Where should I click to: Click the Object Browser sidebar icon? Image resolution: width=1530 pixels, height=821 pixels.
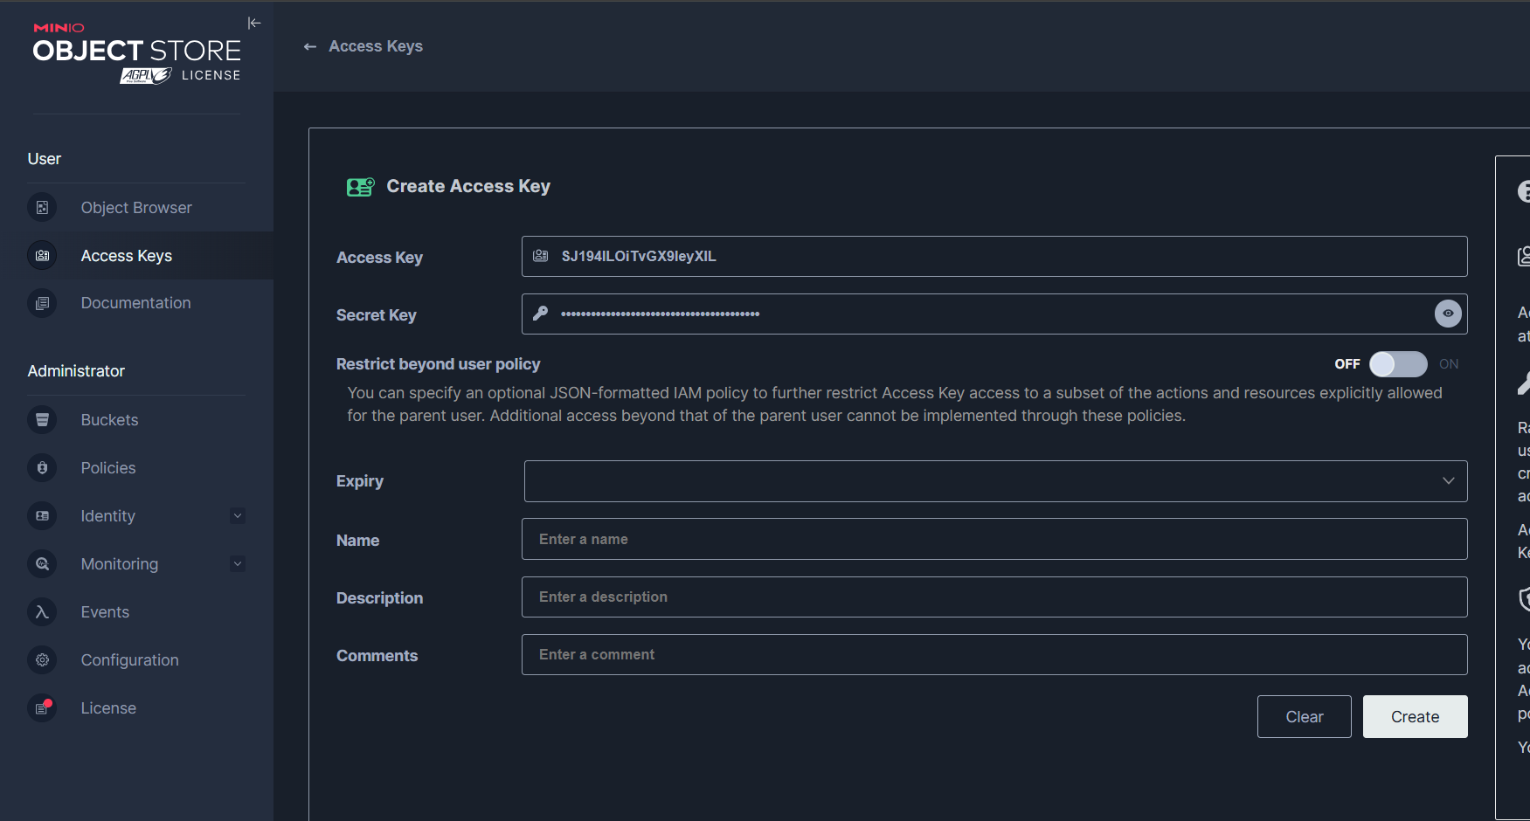point(42,208)
